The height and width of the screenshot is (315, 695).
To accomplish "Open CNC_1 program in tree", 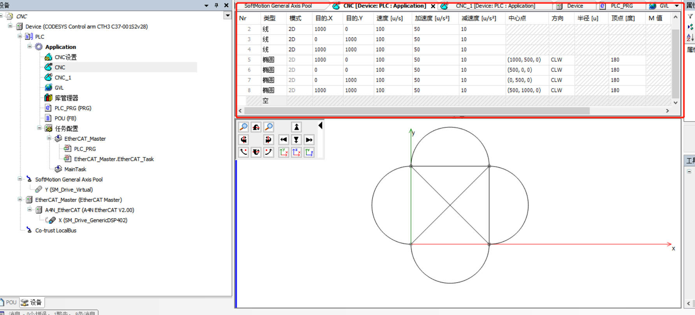I will [x=63, y=77].
